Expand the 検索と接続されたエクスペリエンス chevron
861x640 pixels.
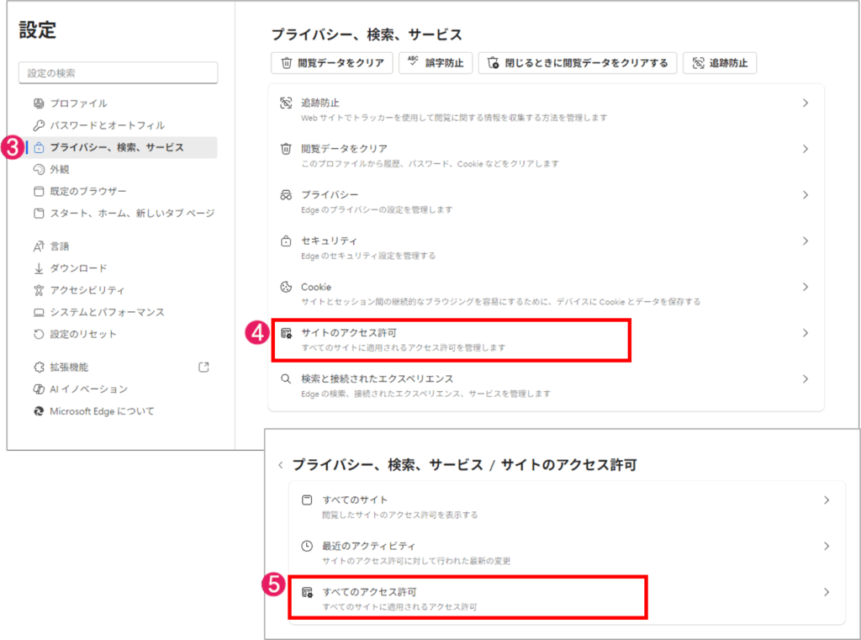coord(805,379)
